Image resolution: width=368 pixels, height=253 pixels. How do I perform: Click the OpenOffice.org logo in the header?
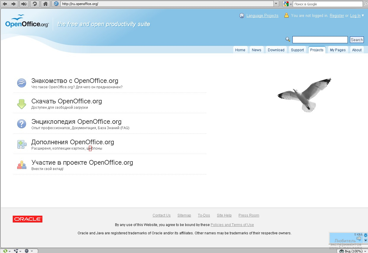27,22
